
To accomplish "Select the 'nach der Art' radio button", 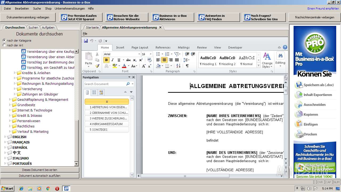I will pos(4,45).
